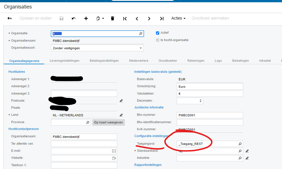The height and width of the screenshot is (169, 282).
Task: Click envelope icon in E-mail field
Action: [x=114, y=151]
